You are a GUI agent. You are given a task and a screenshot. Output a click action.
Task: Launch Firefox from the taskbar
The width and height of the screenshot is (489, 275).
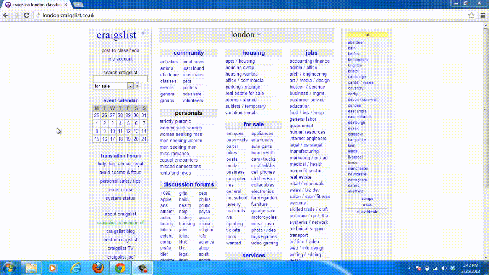pos(98,268)
